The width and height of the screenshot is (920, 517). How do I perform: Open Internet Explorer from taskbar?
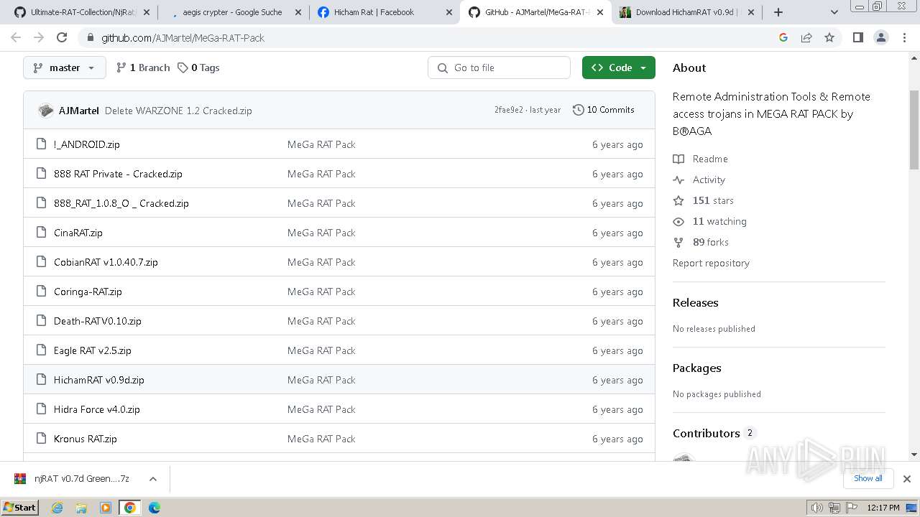pos(57,507)
